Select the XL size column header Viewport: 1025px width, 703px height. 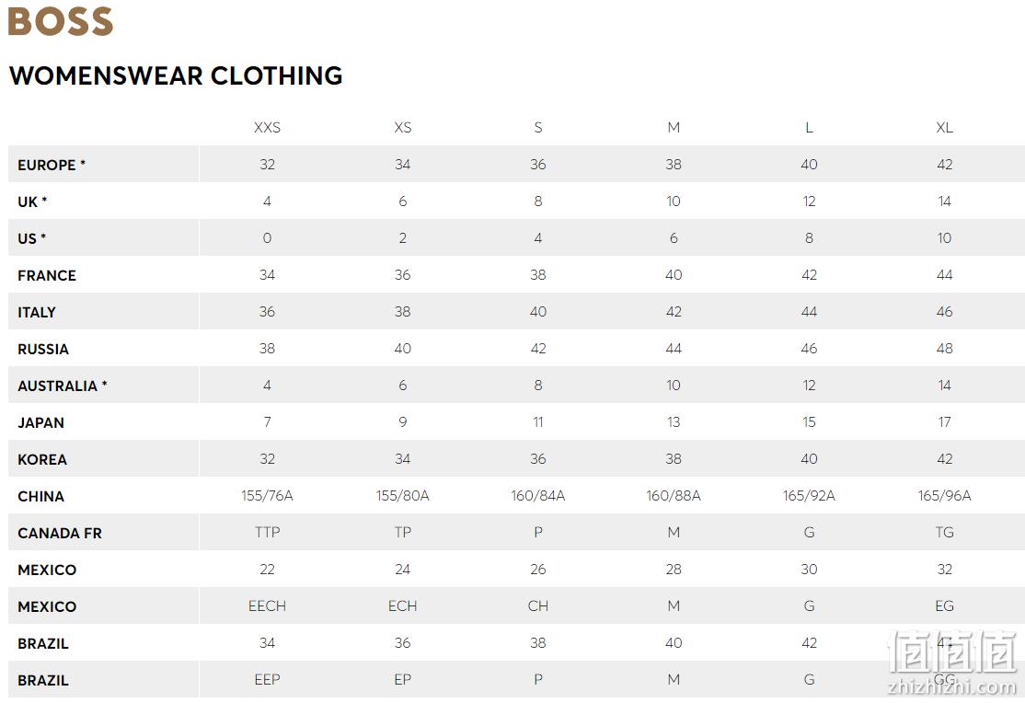pyautogui.click(x=944, y=128)
